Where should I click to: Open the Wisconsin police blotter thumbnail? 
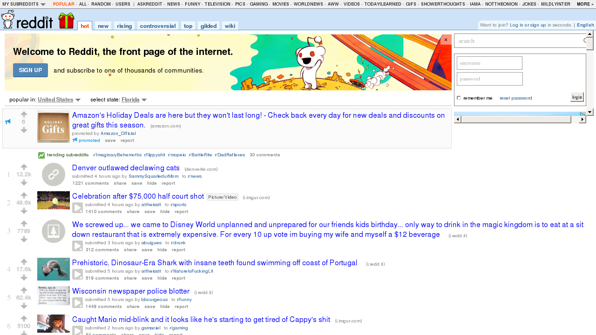coord(54,295)
